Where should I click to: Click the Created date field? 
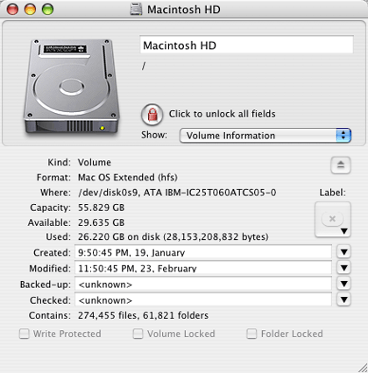[x=203, y=252]
